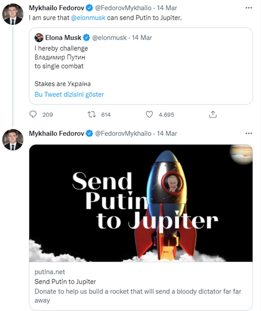The height and width of the screenshot is (311, 261).
Task: Click Mykhailo Fedorov's top profile picture
Action: (13, 14)
